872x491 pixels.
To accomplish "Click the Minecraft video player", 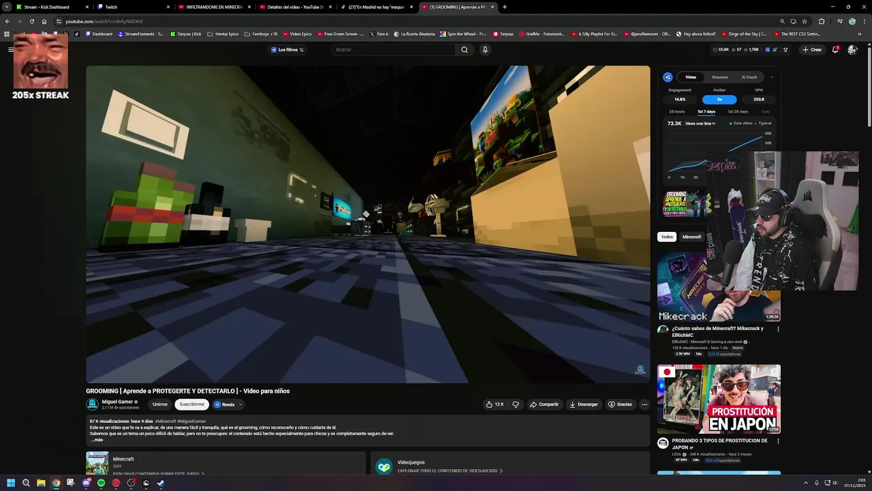I will click(368, 224).
